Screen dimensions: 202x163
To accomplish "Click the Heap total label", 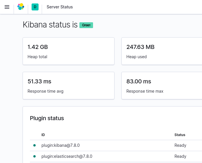I will pos(37,57).
